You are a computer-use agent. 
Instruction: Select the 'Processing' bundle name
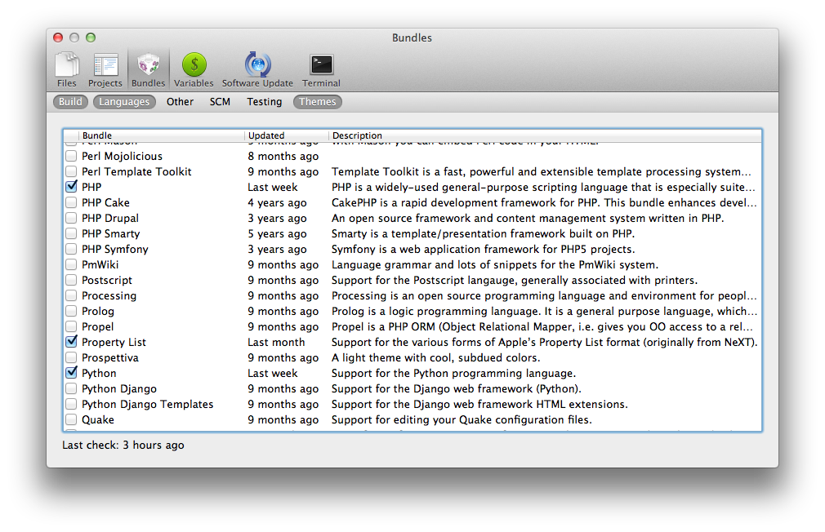click(109, 295)
